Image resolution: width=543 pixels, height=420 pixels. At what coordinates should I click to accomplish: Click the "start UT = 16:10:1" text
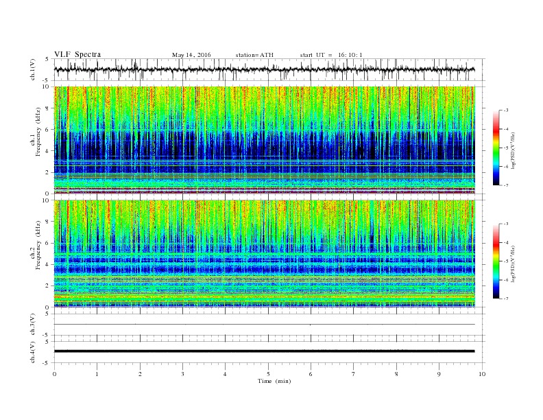(331, 55)
